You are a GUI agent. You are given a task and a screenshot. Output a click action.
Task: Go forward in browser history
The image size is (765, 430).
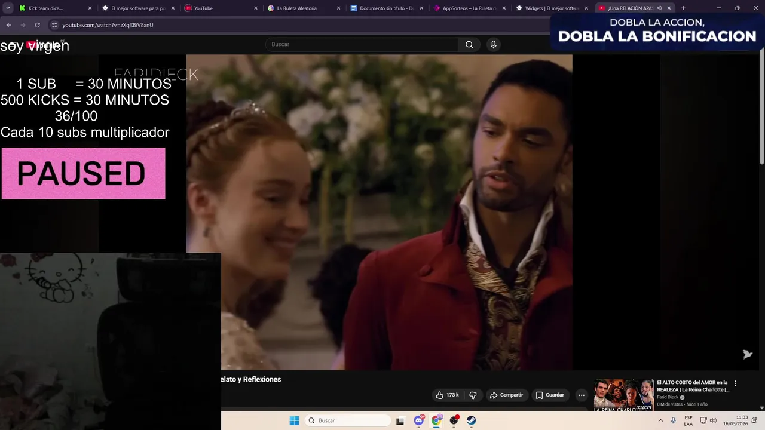23,25
